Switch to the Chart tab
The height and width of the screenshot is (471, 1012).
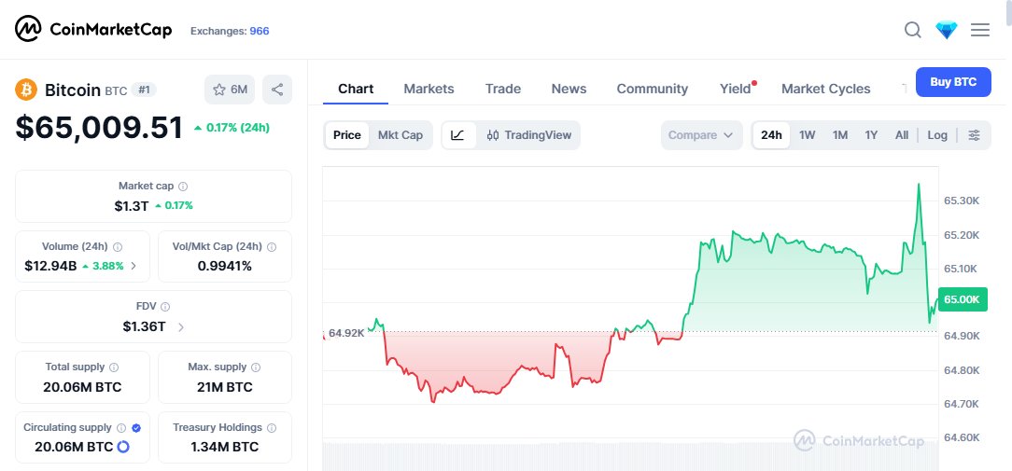[x=356, y=89]
